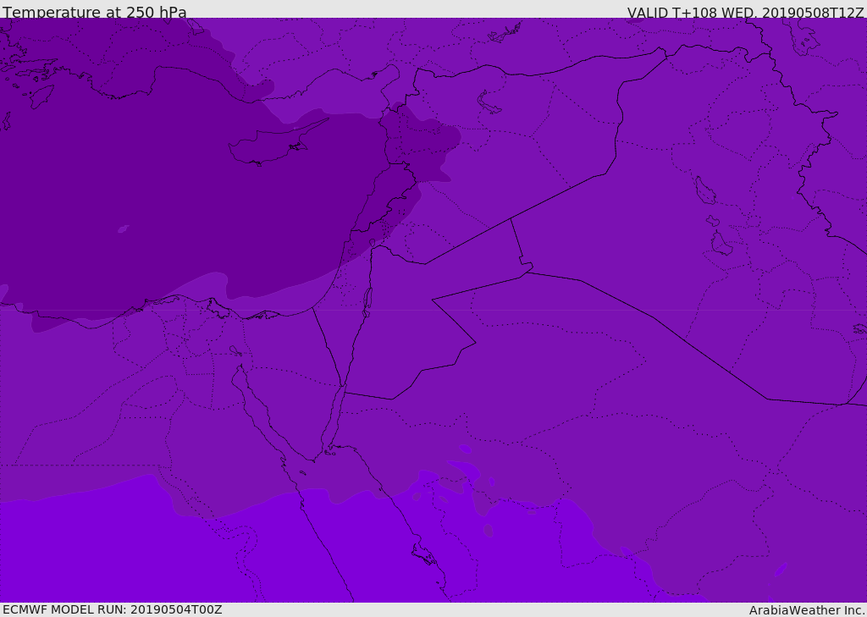Click small light patch in lower-right corner
867x617 pixels.
pyautogui.click(x=781, y=569)
